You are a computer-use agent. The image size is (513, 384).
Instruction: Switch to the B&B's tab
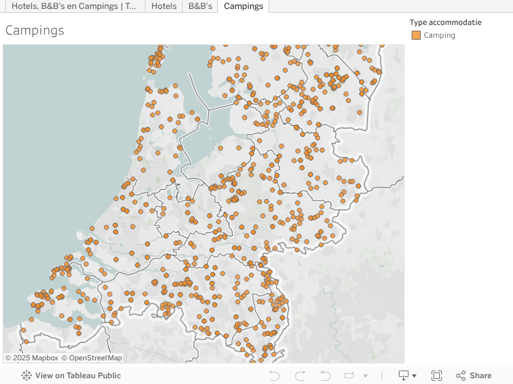pyautogui.click(x=200, y=6)
